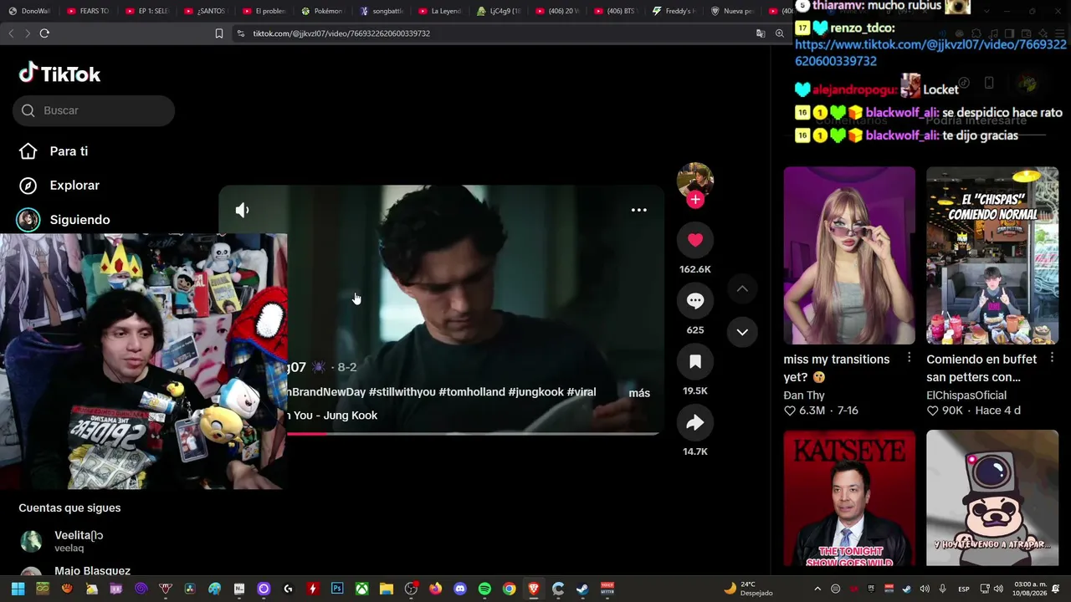Open the video's three-dot options menu
Viewport: 1071px width, 602px height.
[638, 210]
